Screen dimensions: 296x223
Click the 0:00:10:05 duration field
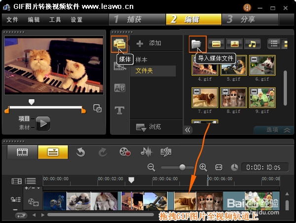[x=265, y=167]
